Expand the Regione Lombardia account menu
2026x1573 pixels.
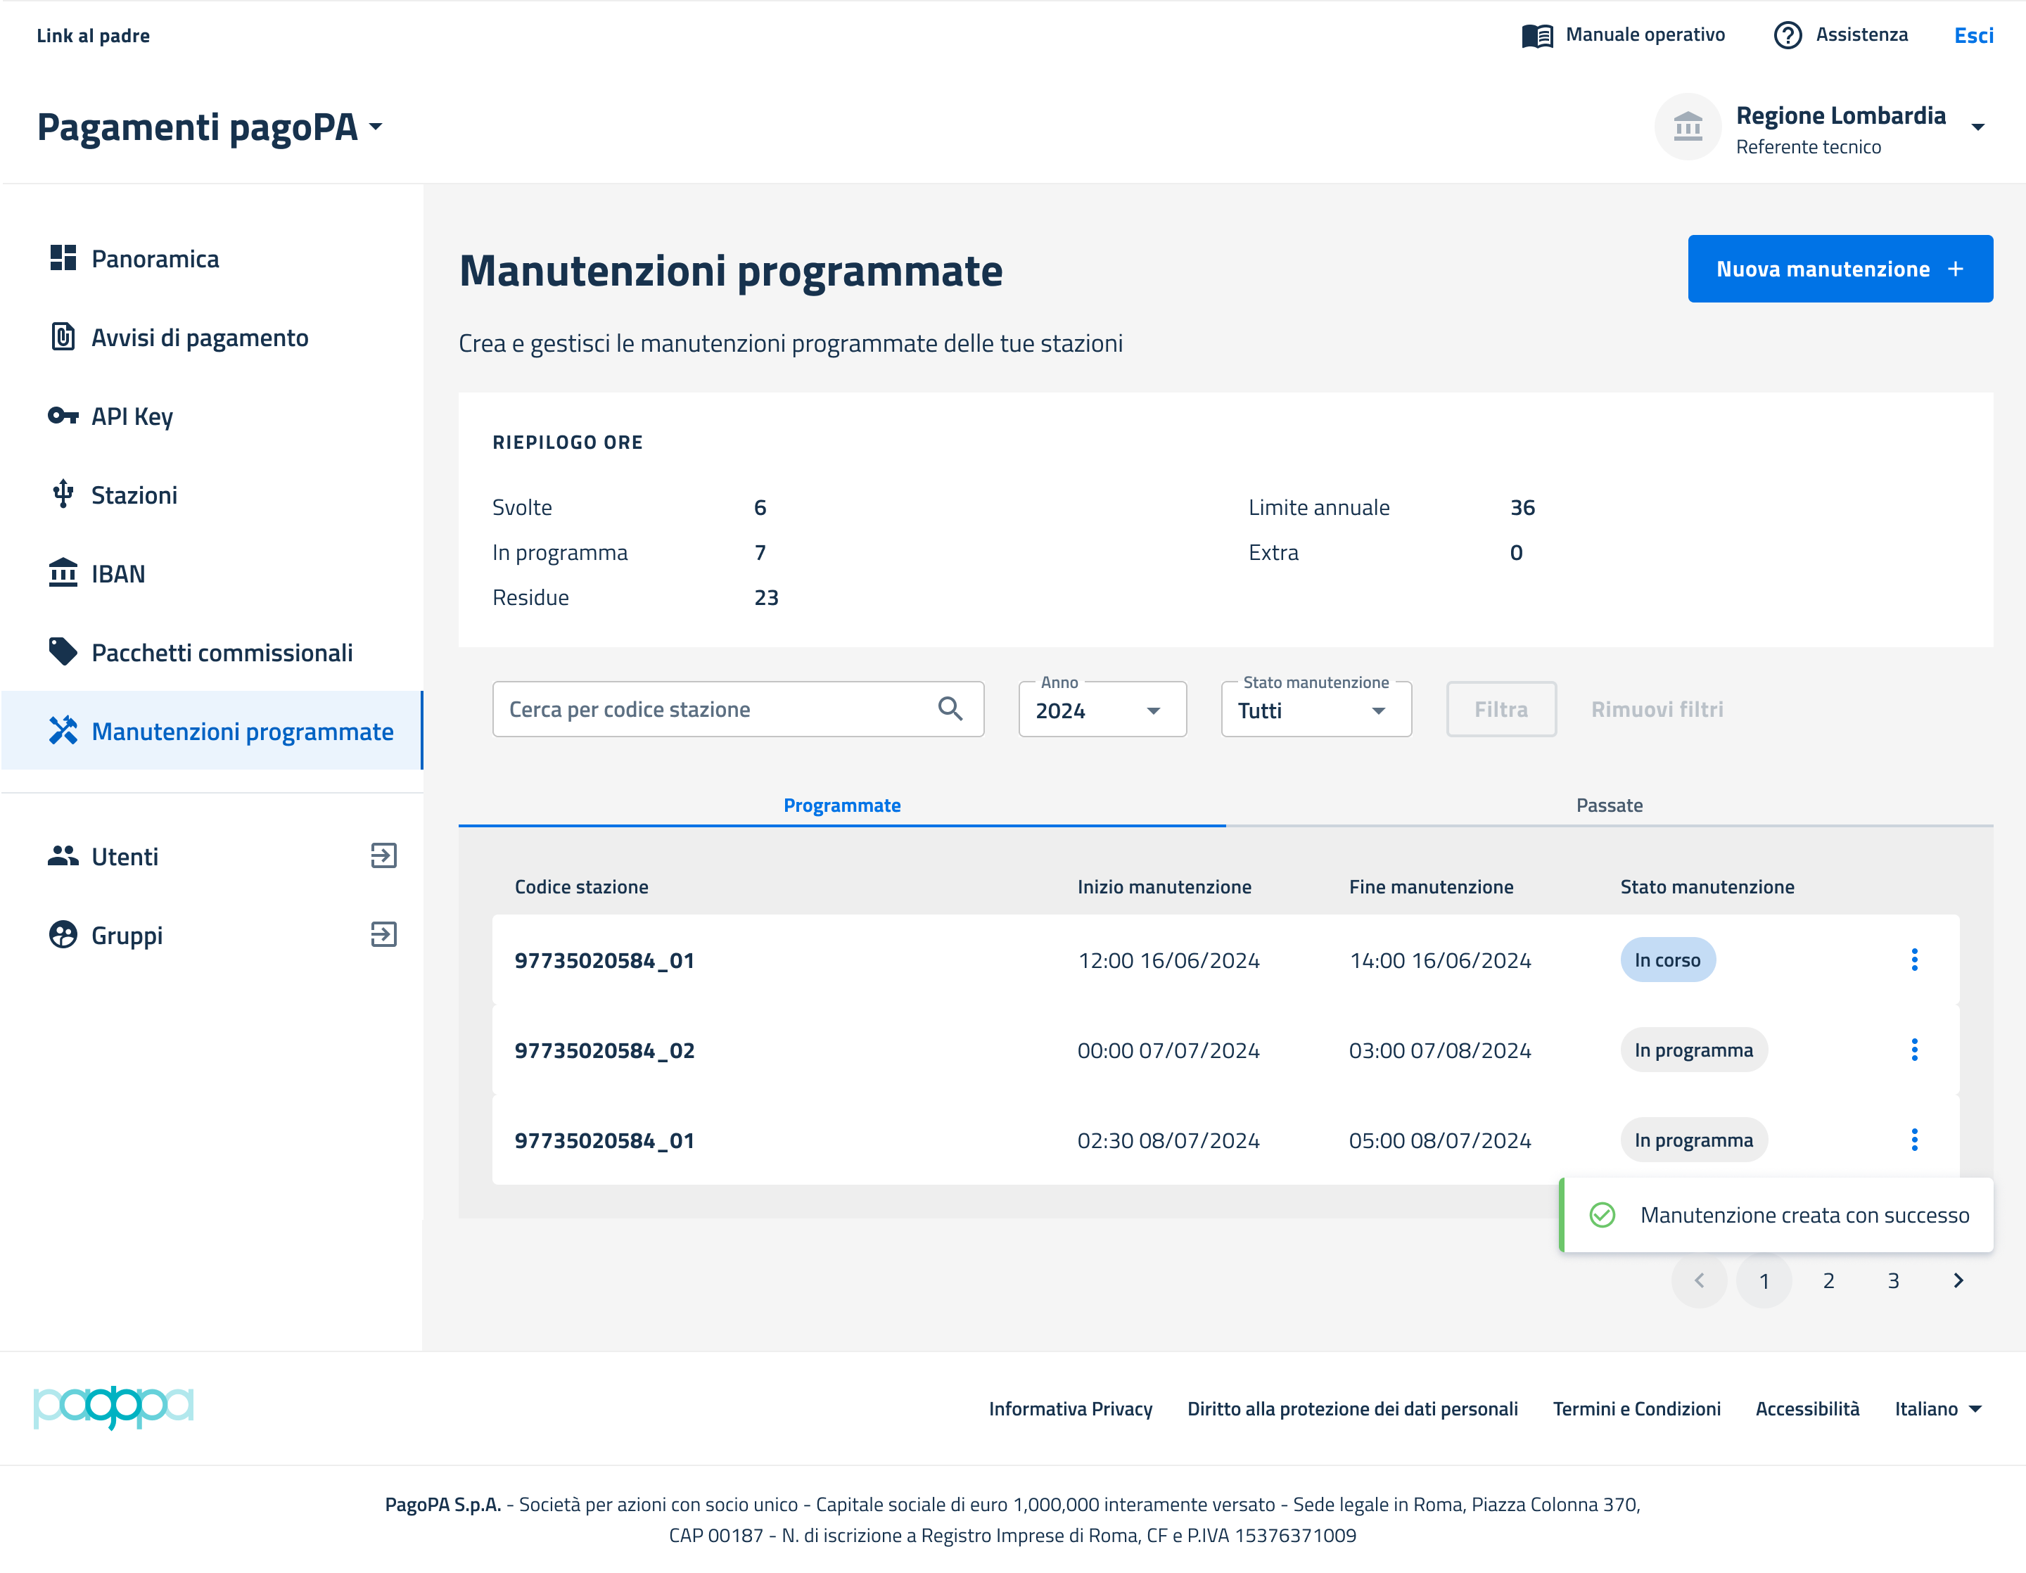1977,127
